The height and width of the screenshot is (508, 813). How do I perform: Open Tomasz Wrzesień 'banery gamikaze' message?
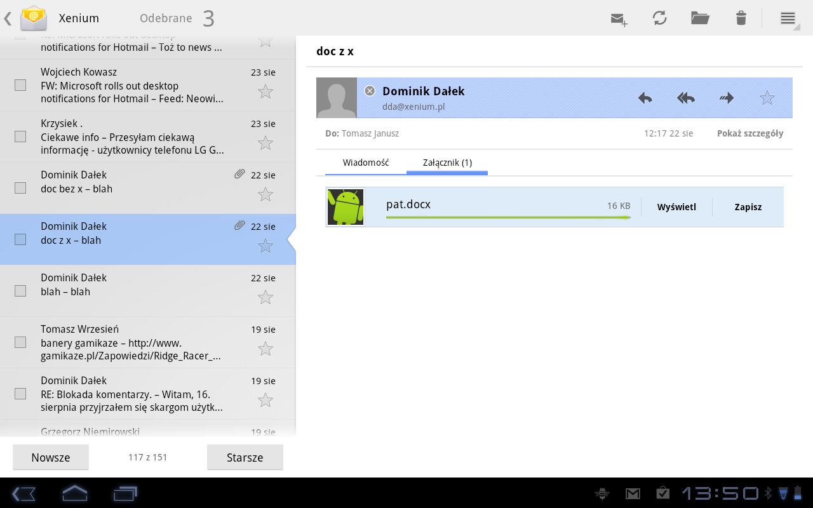click(x=148, y=343)
